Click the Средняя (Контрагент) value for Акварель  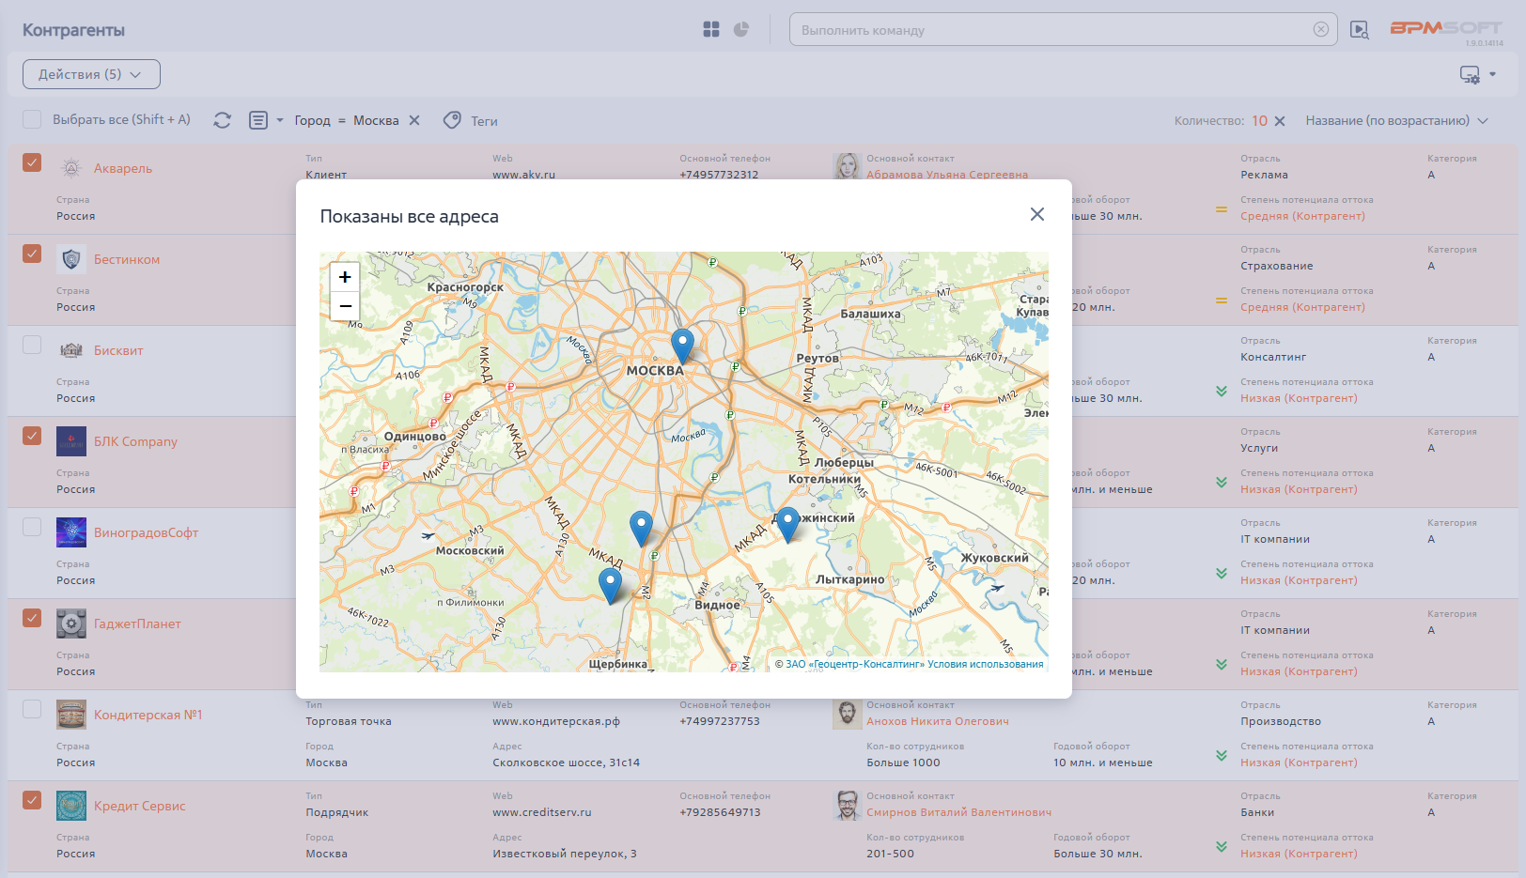[x=1302, y=216]
